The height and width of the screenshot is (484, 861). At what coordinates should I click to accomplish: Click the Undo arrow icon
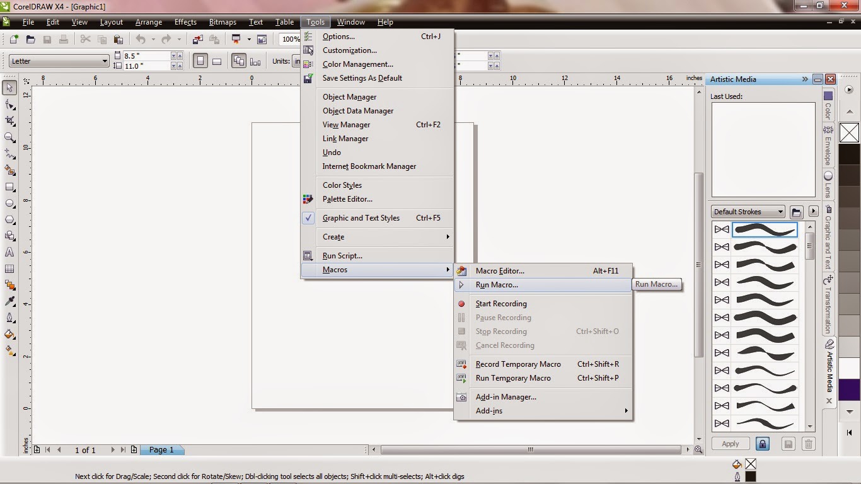[140, 39]
